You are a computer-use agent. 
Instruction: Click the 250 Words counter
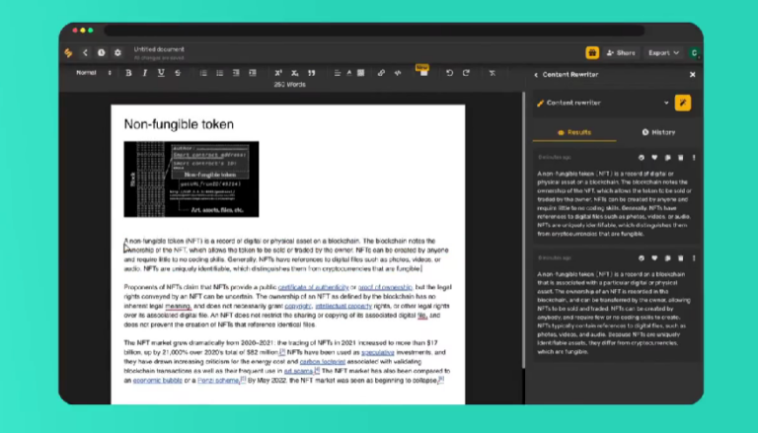pyautogui.click(x=289, y=85)
